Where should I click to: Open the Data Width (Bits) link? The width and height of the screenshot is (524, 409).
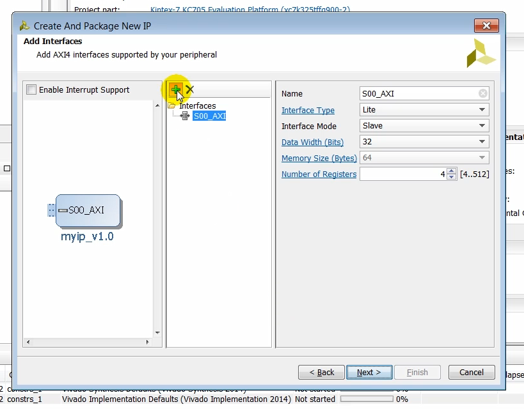312,142
